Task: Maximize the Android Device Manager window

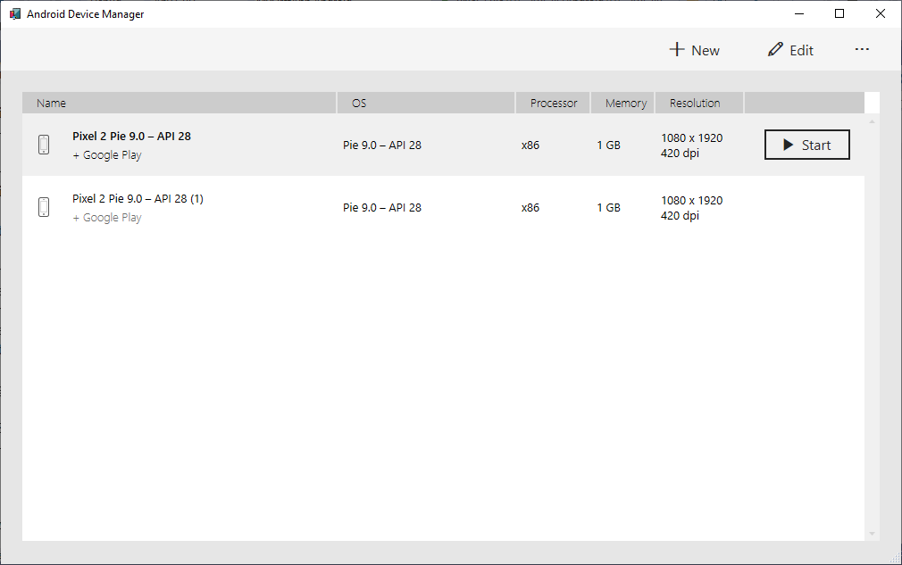Action: (x=839, y=13)
